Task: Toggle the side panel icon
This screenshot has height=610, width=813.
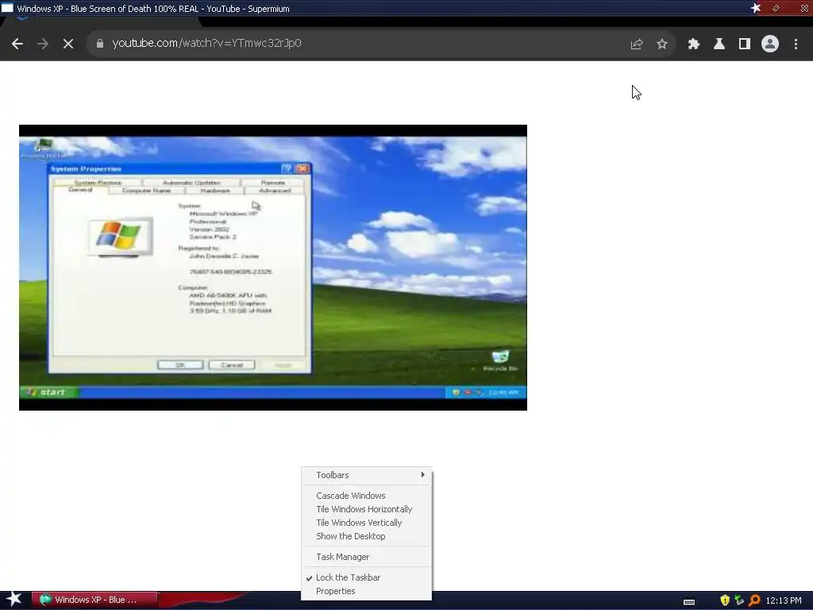Action: (x=745, y=44)
